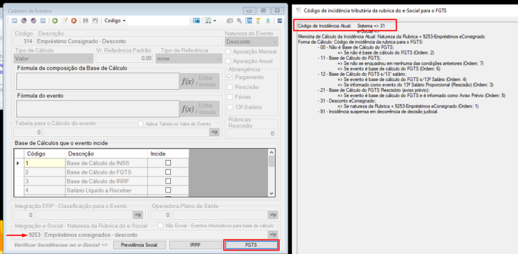Click the blue screen icon after search box
The height and width of the screenshot is (254, 518).
click(x=197, y=21)
